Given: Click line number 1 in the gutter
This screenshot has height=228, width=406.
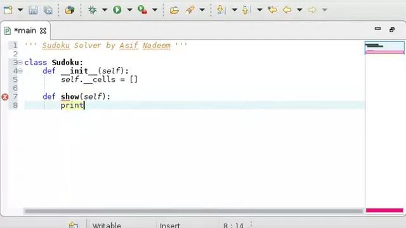Looking at the screenshot, I should point(15,46).
